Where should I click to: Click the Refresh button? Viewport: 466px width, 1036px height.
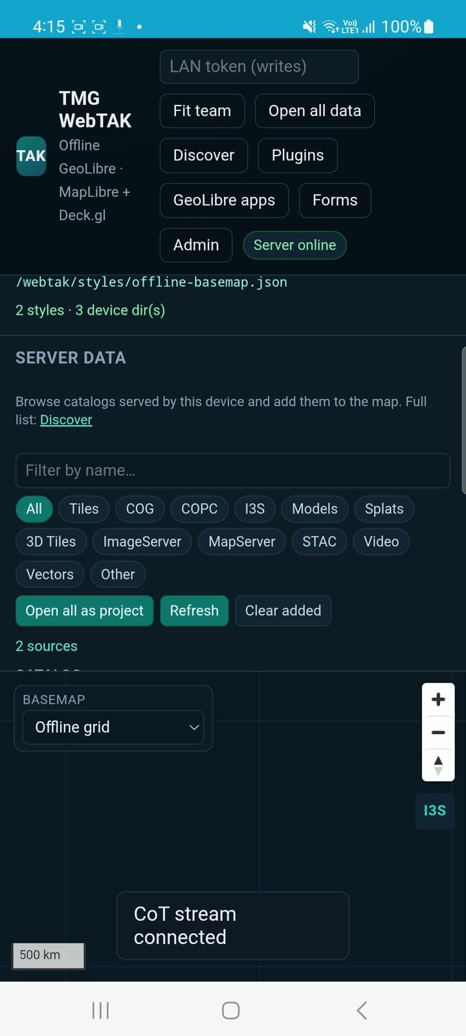tap(194, 611)
